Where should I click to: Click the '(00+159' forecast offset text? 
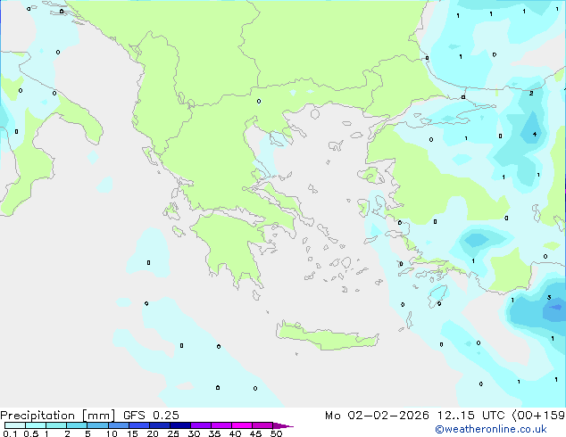coord(538,416)
